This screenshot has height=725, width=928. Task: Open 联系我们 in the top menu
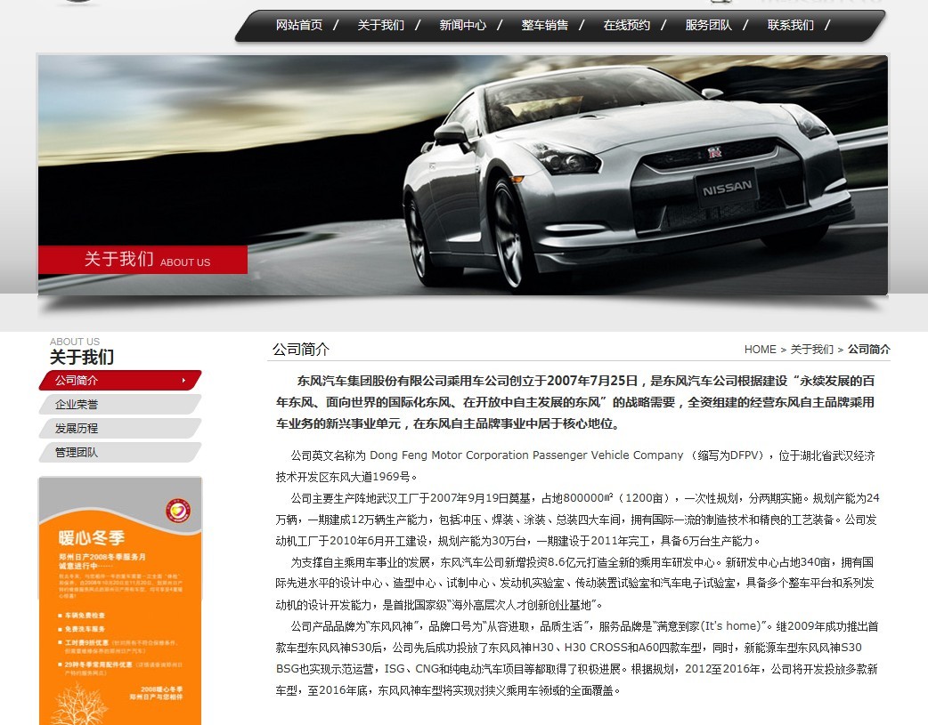pos(791,25)
